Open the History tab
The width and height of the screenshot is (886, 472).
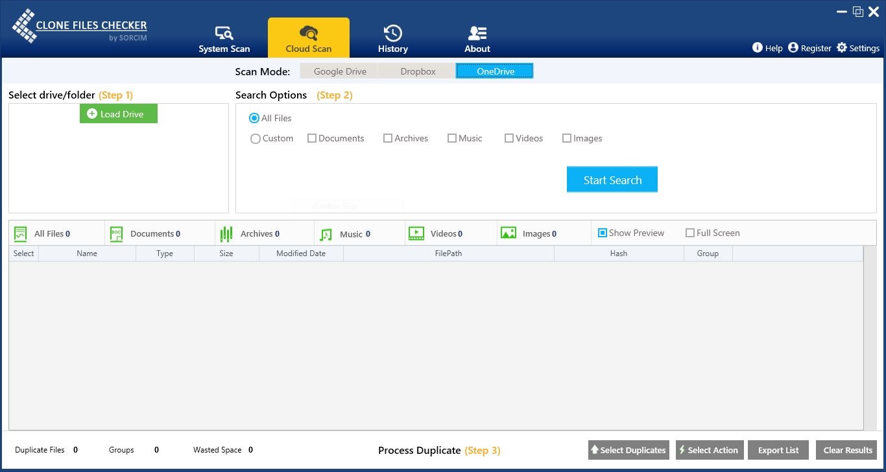coord(393,39)
